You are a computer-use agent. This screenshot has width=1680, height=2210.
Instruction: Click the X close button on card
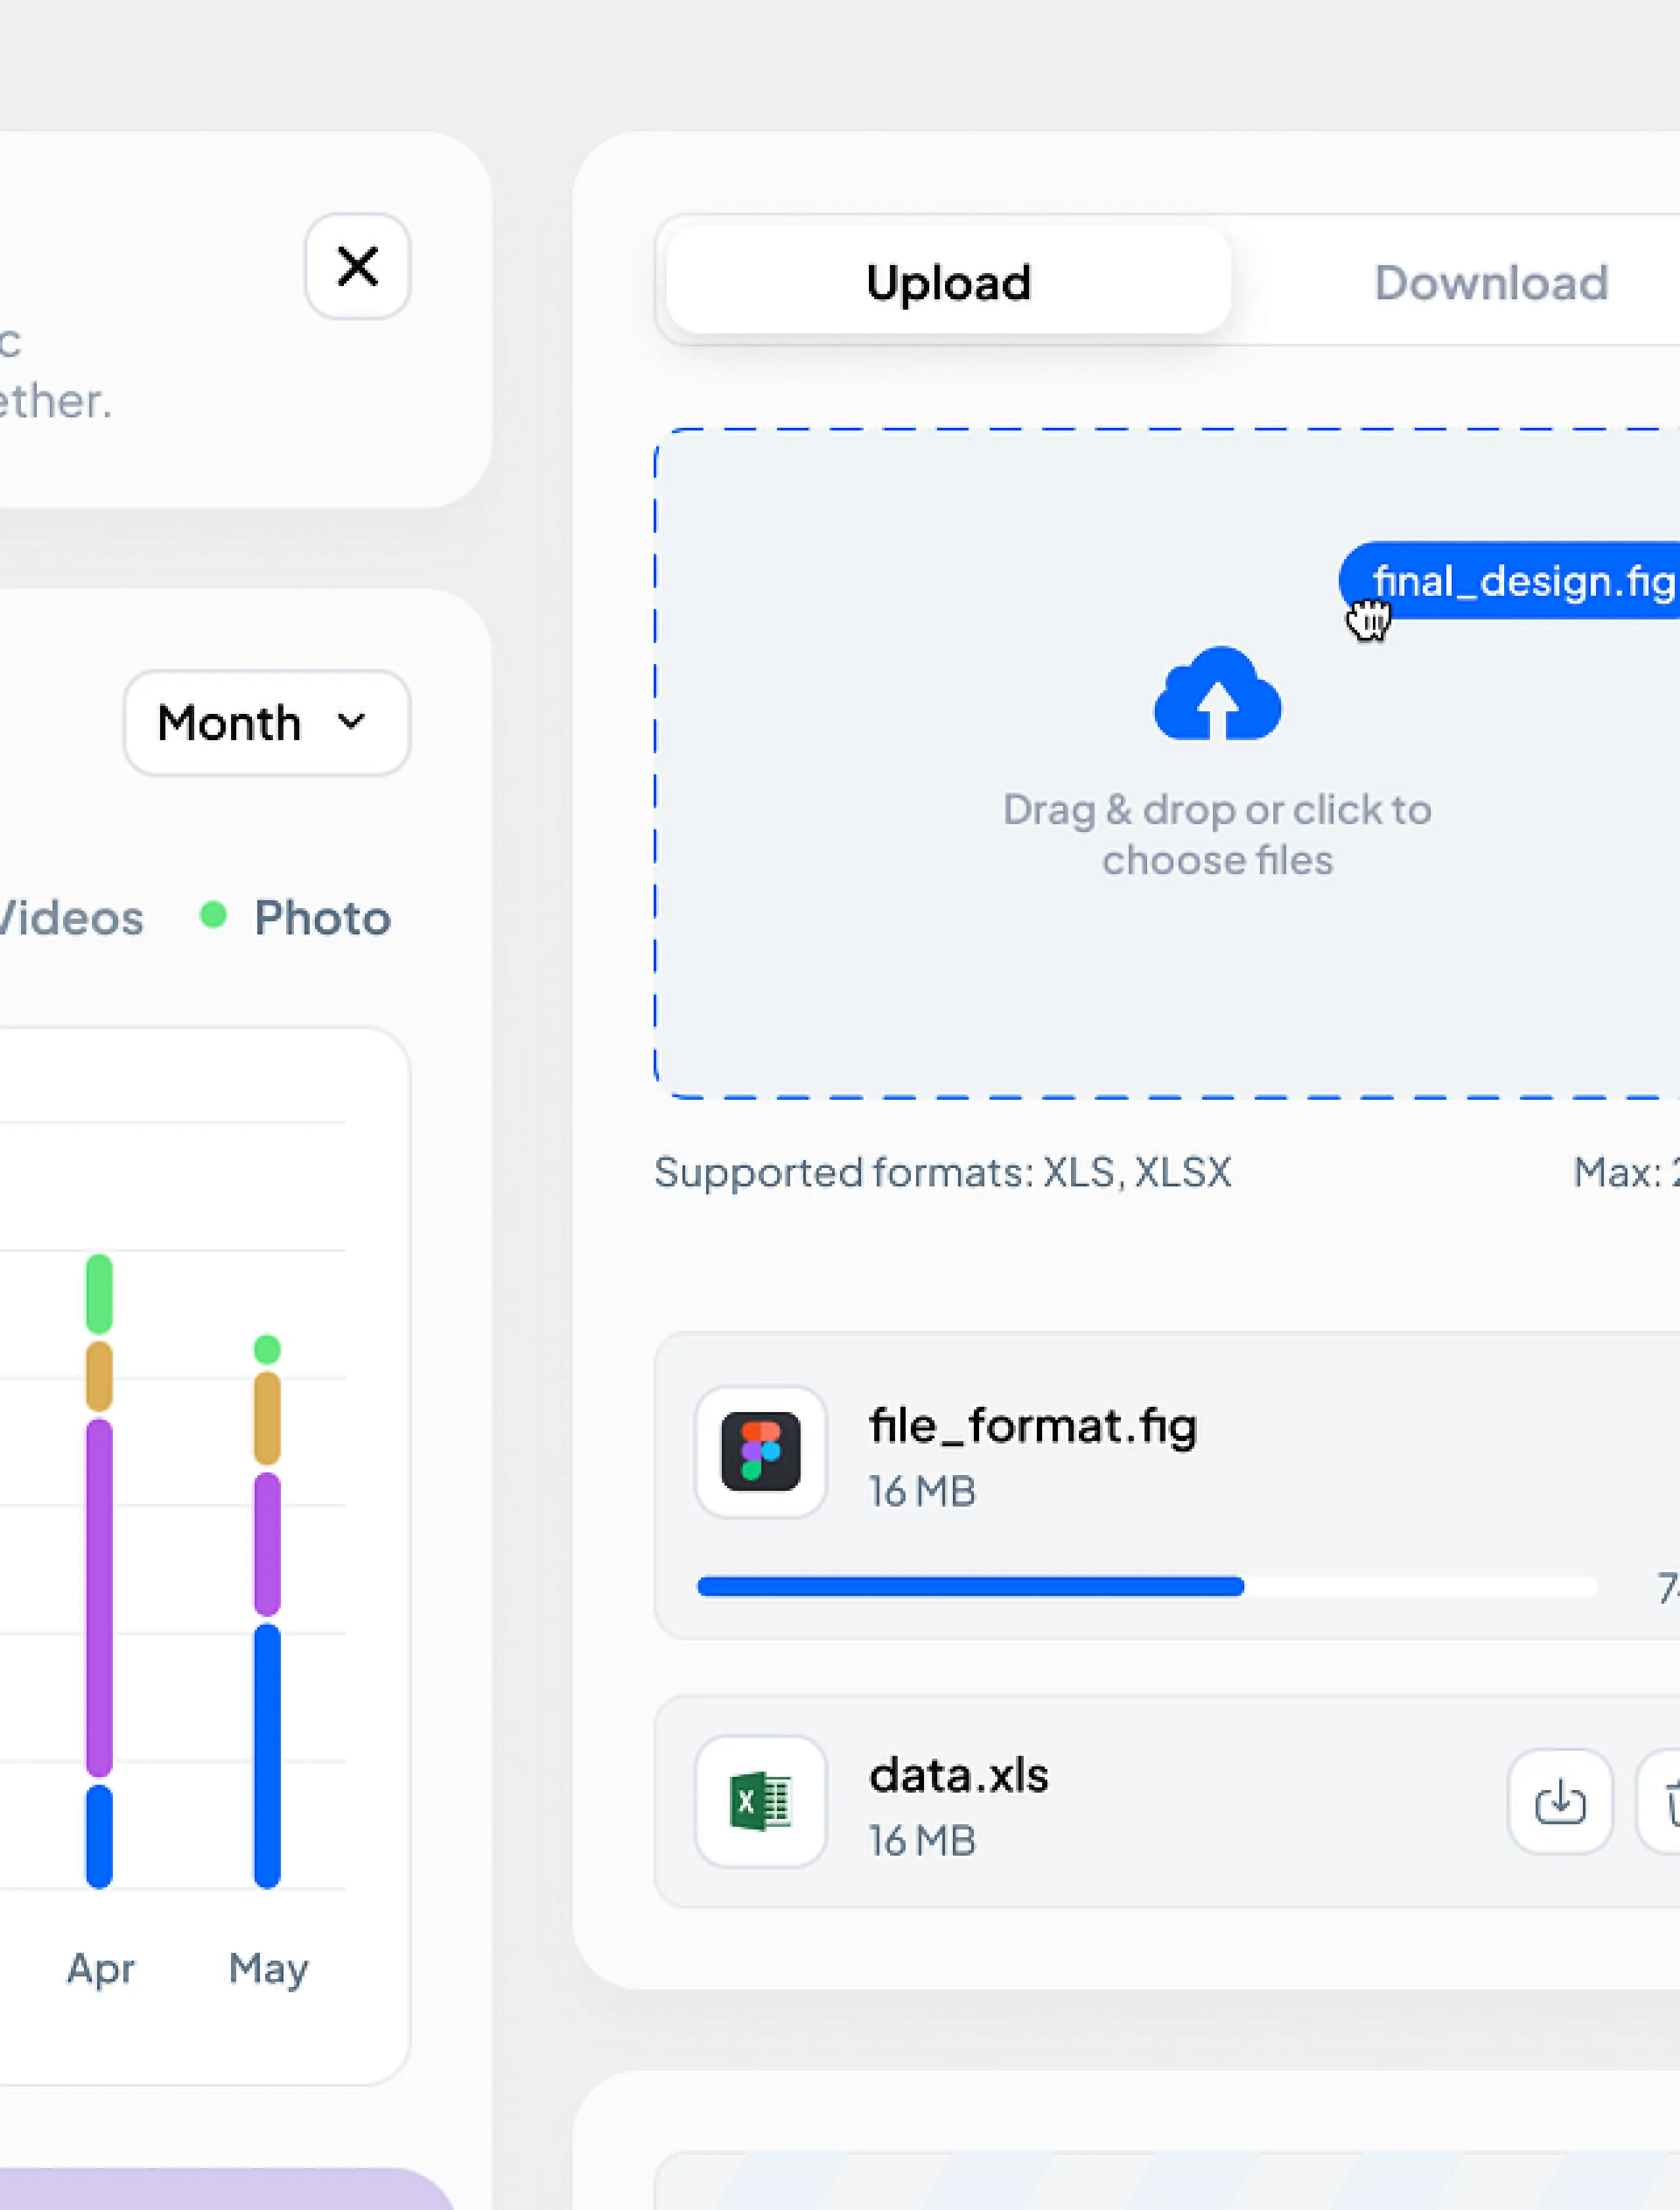[357, 267]
